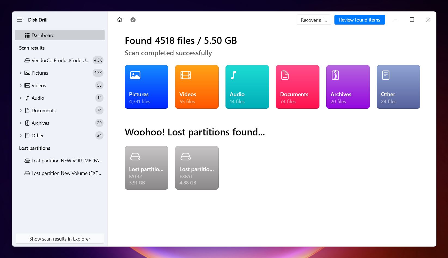Click the Recover all button
The image size is (448, 258).
click(x=314, y=20)
